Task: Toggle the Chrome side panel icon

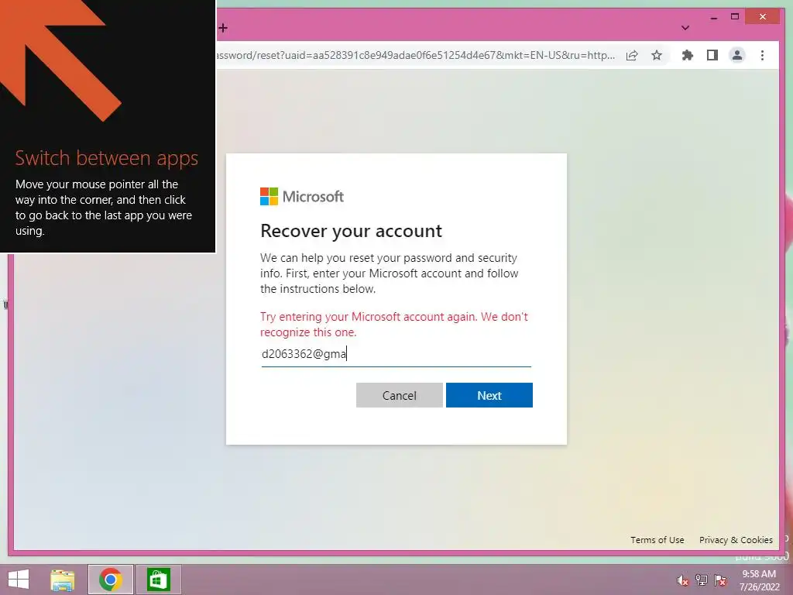Action: tap(712, 55)
